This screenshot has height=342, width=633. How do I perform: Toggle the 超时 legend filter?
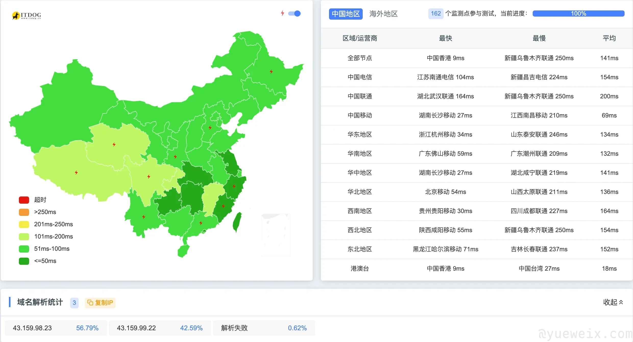(32, 200)
